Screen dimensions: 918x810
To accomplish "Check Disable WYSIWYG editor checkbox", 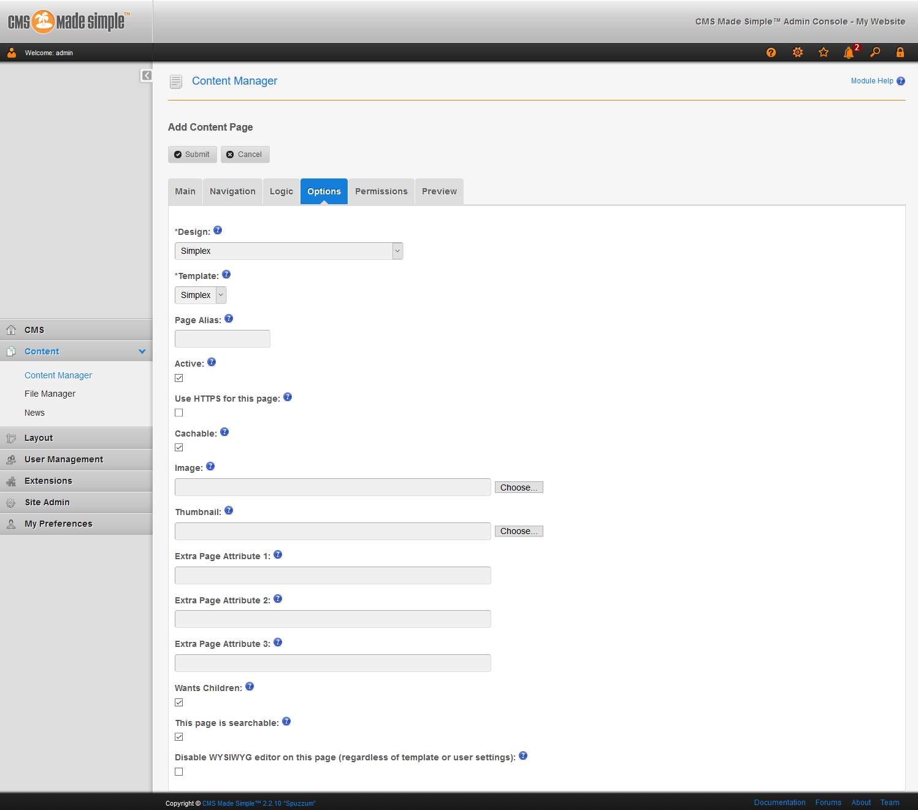I will tap(179, 772).
